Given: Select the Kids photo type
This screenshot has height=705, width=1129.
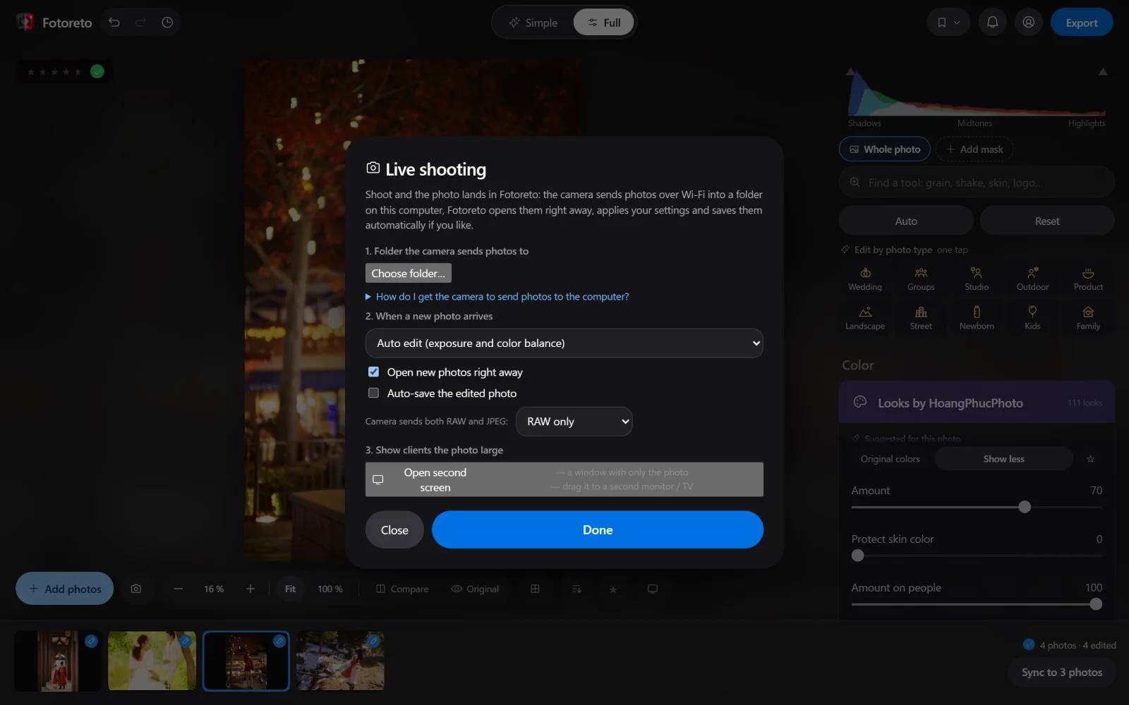Looking at the screenshot, I should 1032,318.
